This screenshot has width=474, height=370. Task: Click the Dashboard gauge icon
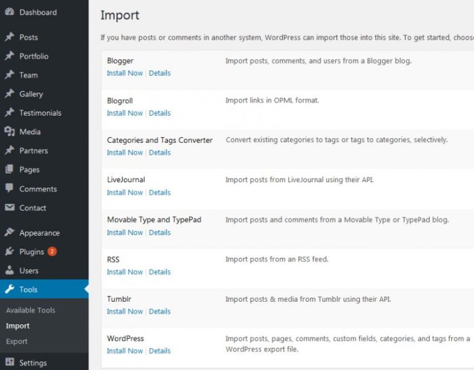[9, 12]
